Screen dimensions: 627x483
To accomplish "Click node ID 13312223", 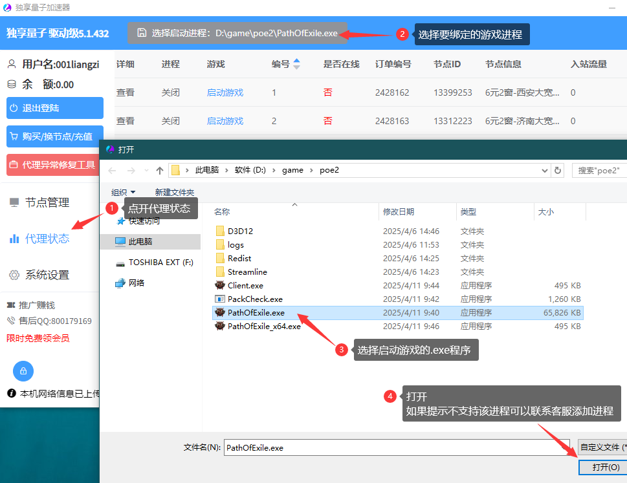I will pos(453,121).
